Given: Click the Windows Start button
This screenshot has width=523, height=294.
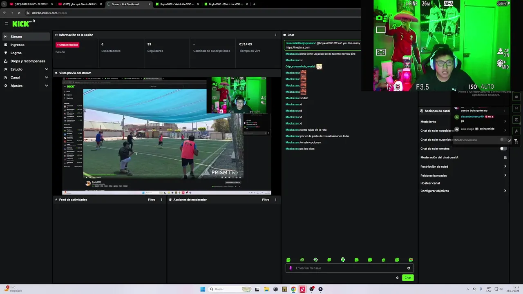Looking at the screenshot, I should [x=203, y=289].
